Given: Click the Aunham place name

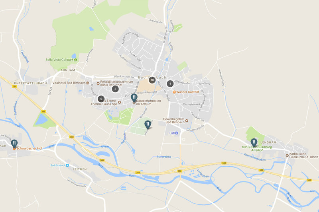Looking at the screenshot, I should [68, 70].
